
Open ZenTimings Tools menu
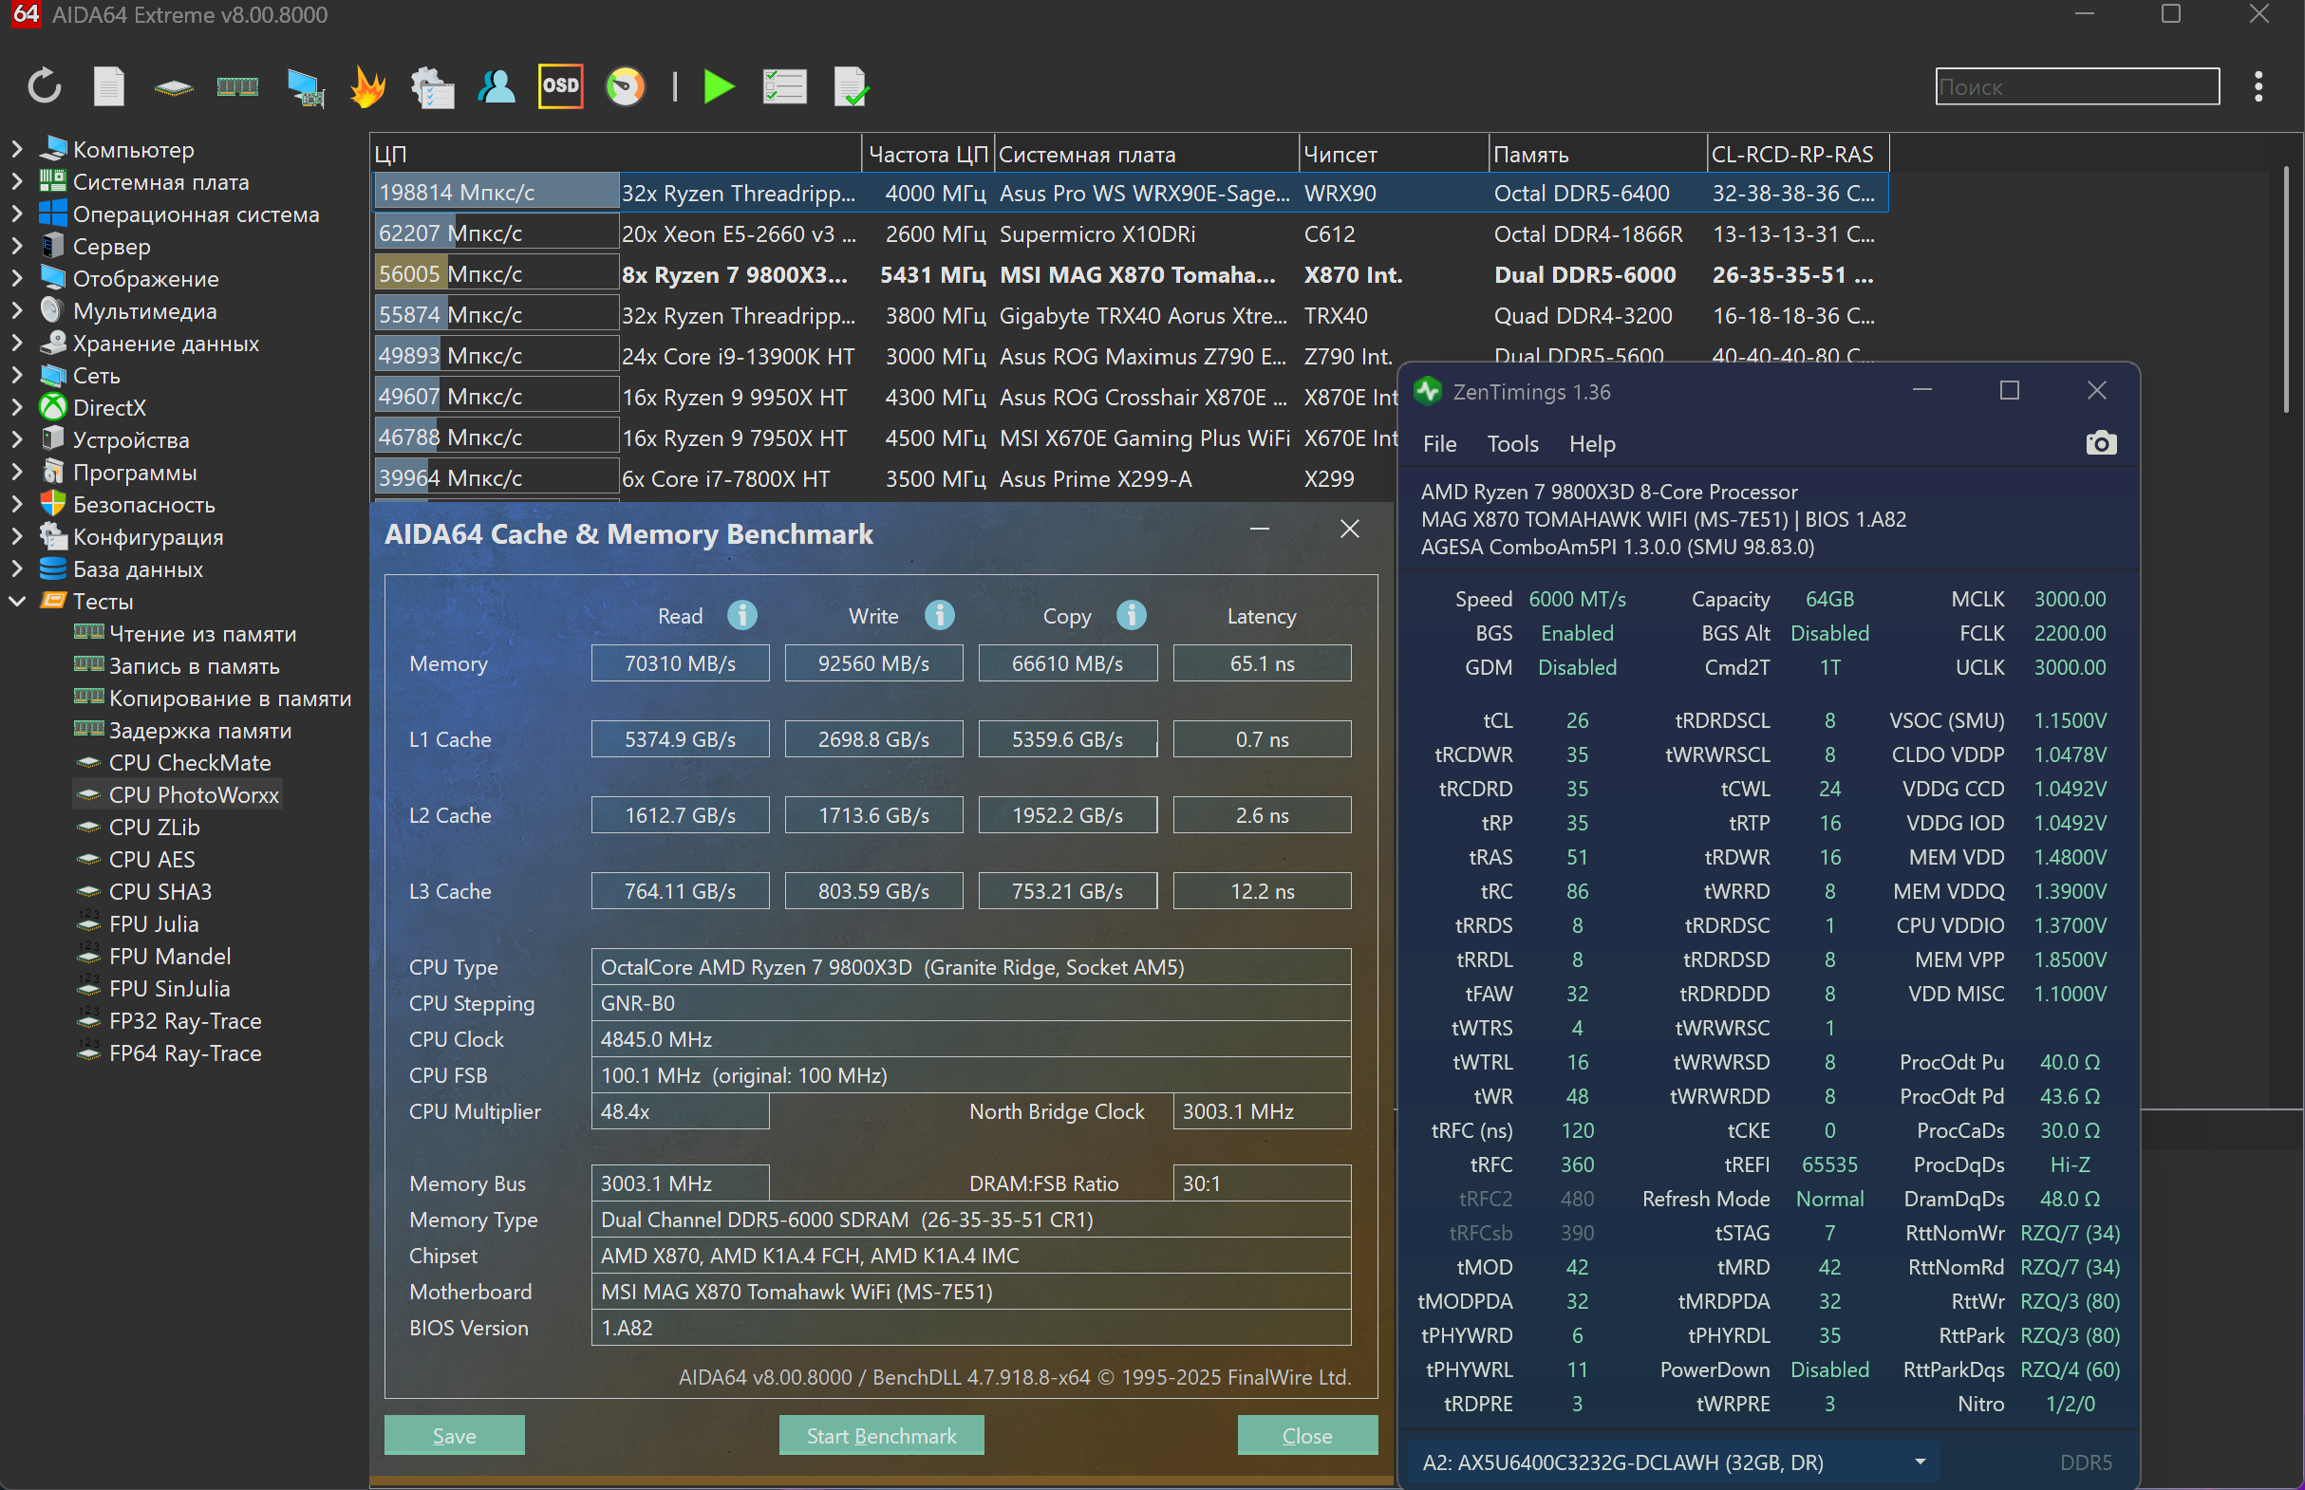pyautogui.click(x=1511, y=444)
